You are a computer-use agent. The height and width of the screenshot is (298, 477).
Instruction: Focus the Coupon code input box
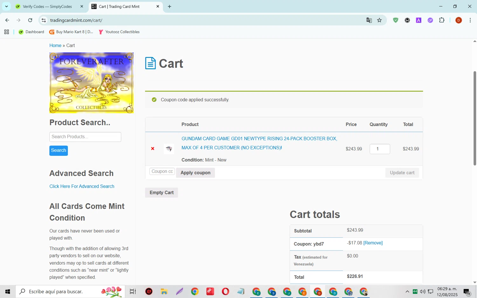click(162, 171)
